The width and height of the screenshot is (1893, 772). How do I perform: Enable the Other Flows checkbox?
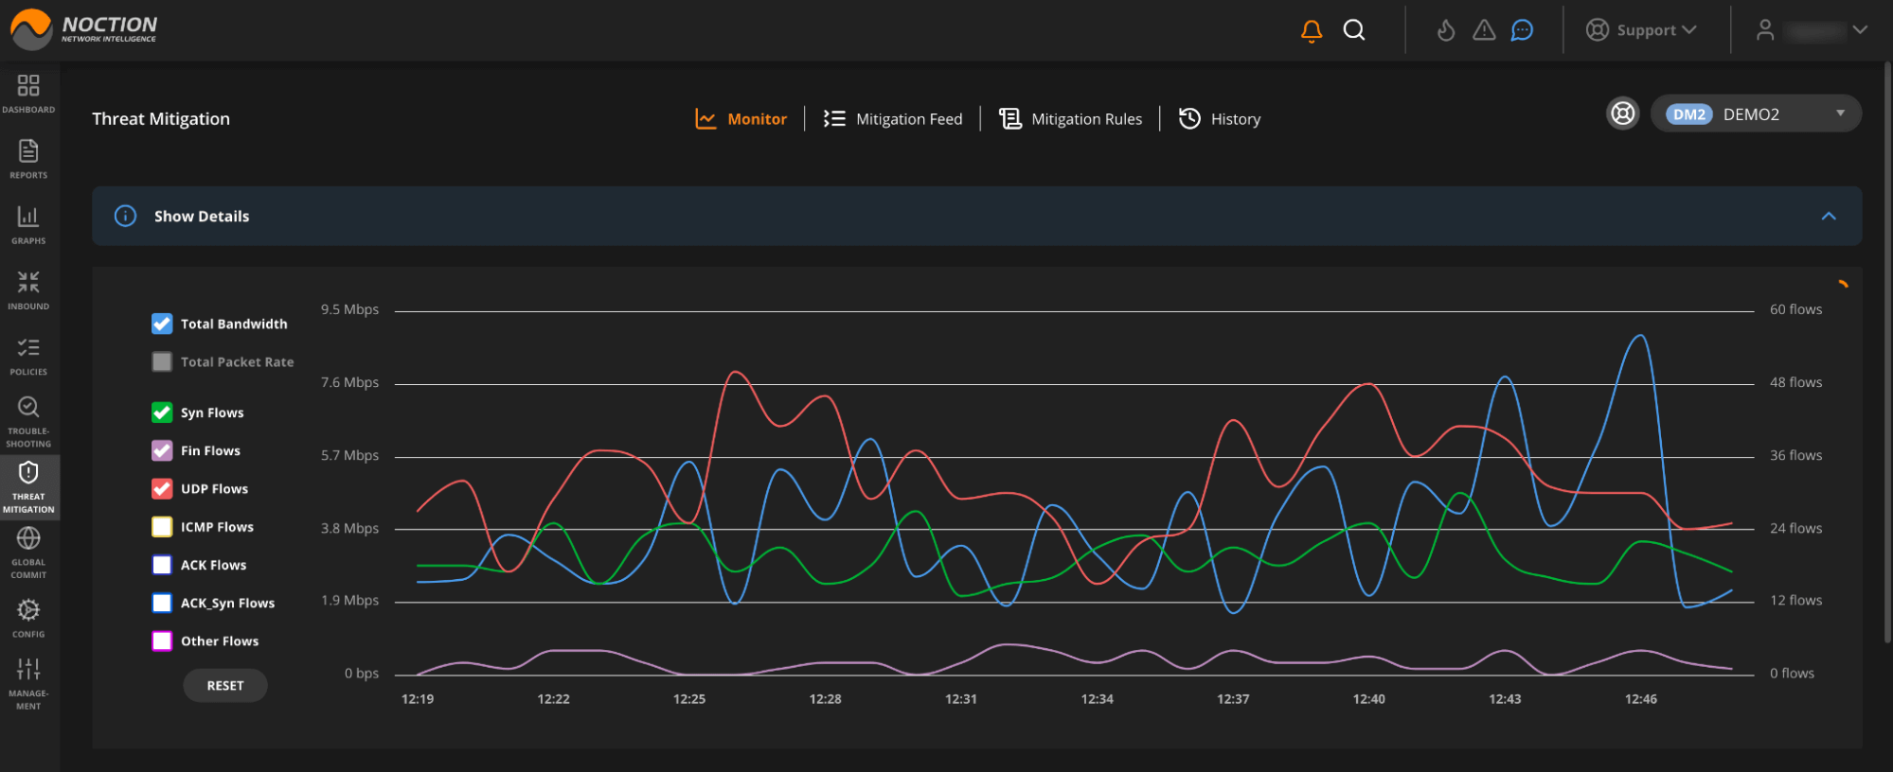pyautogui.click(x=162, y=640)
